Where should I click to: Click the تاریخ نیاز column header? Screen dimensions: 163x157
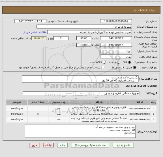[x=17, y=102]
